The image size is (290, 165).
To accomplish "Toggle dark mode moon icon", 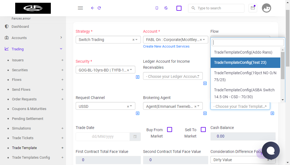I will click(x=166, y=8).
